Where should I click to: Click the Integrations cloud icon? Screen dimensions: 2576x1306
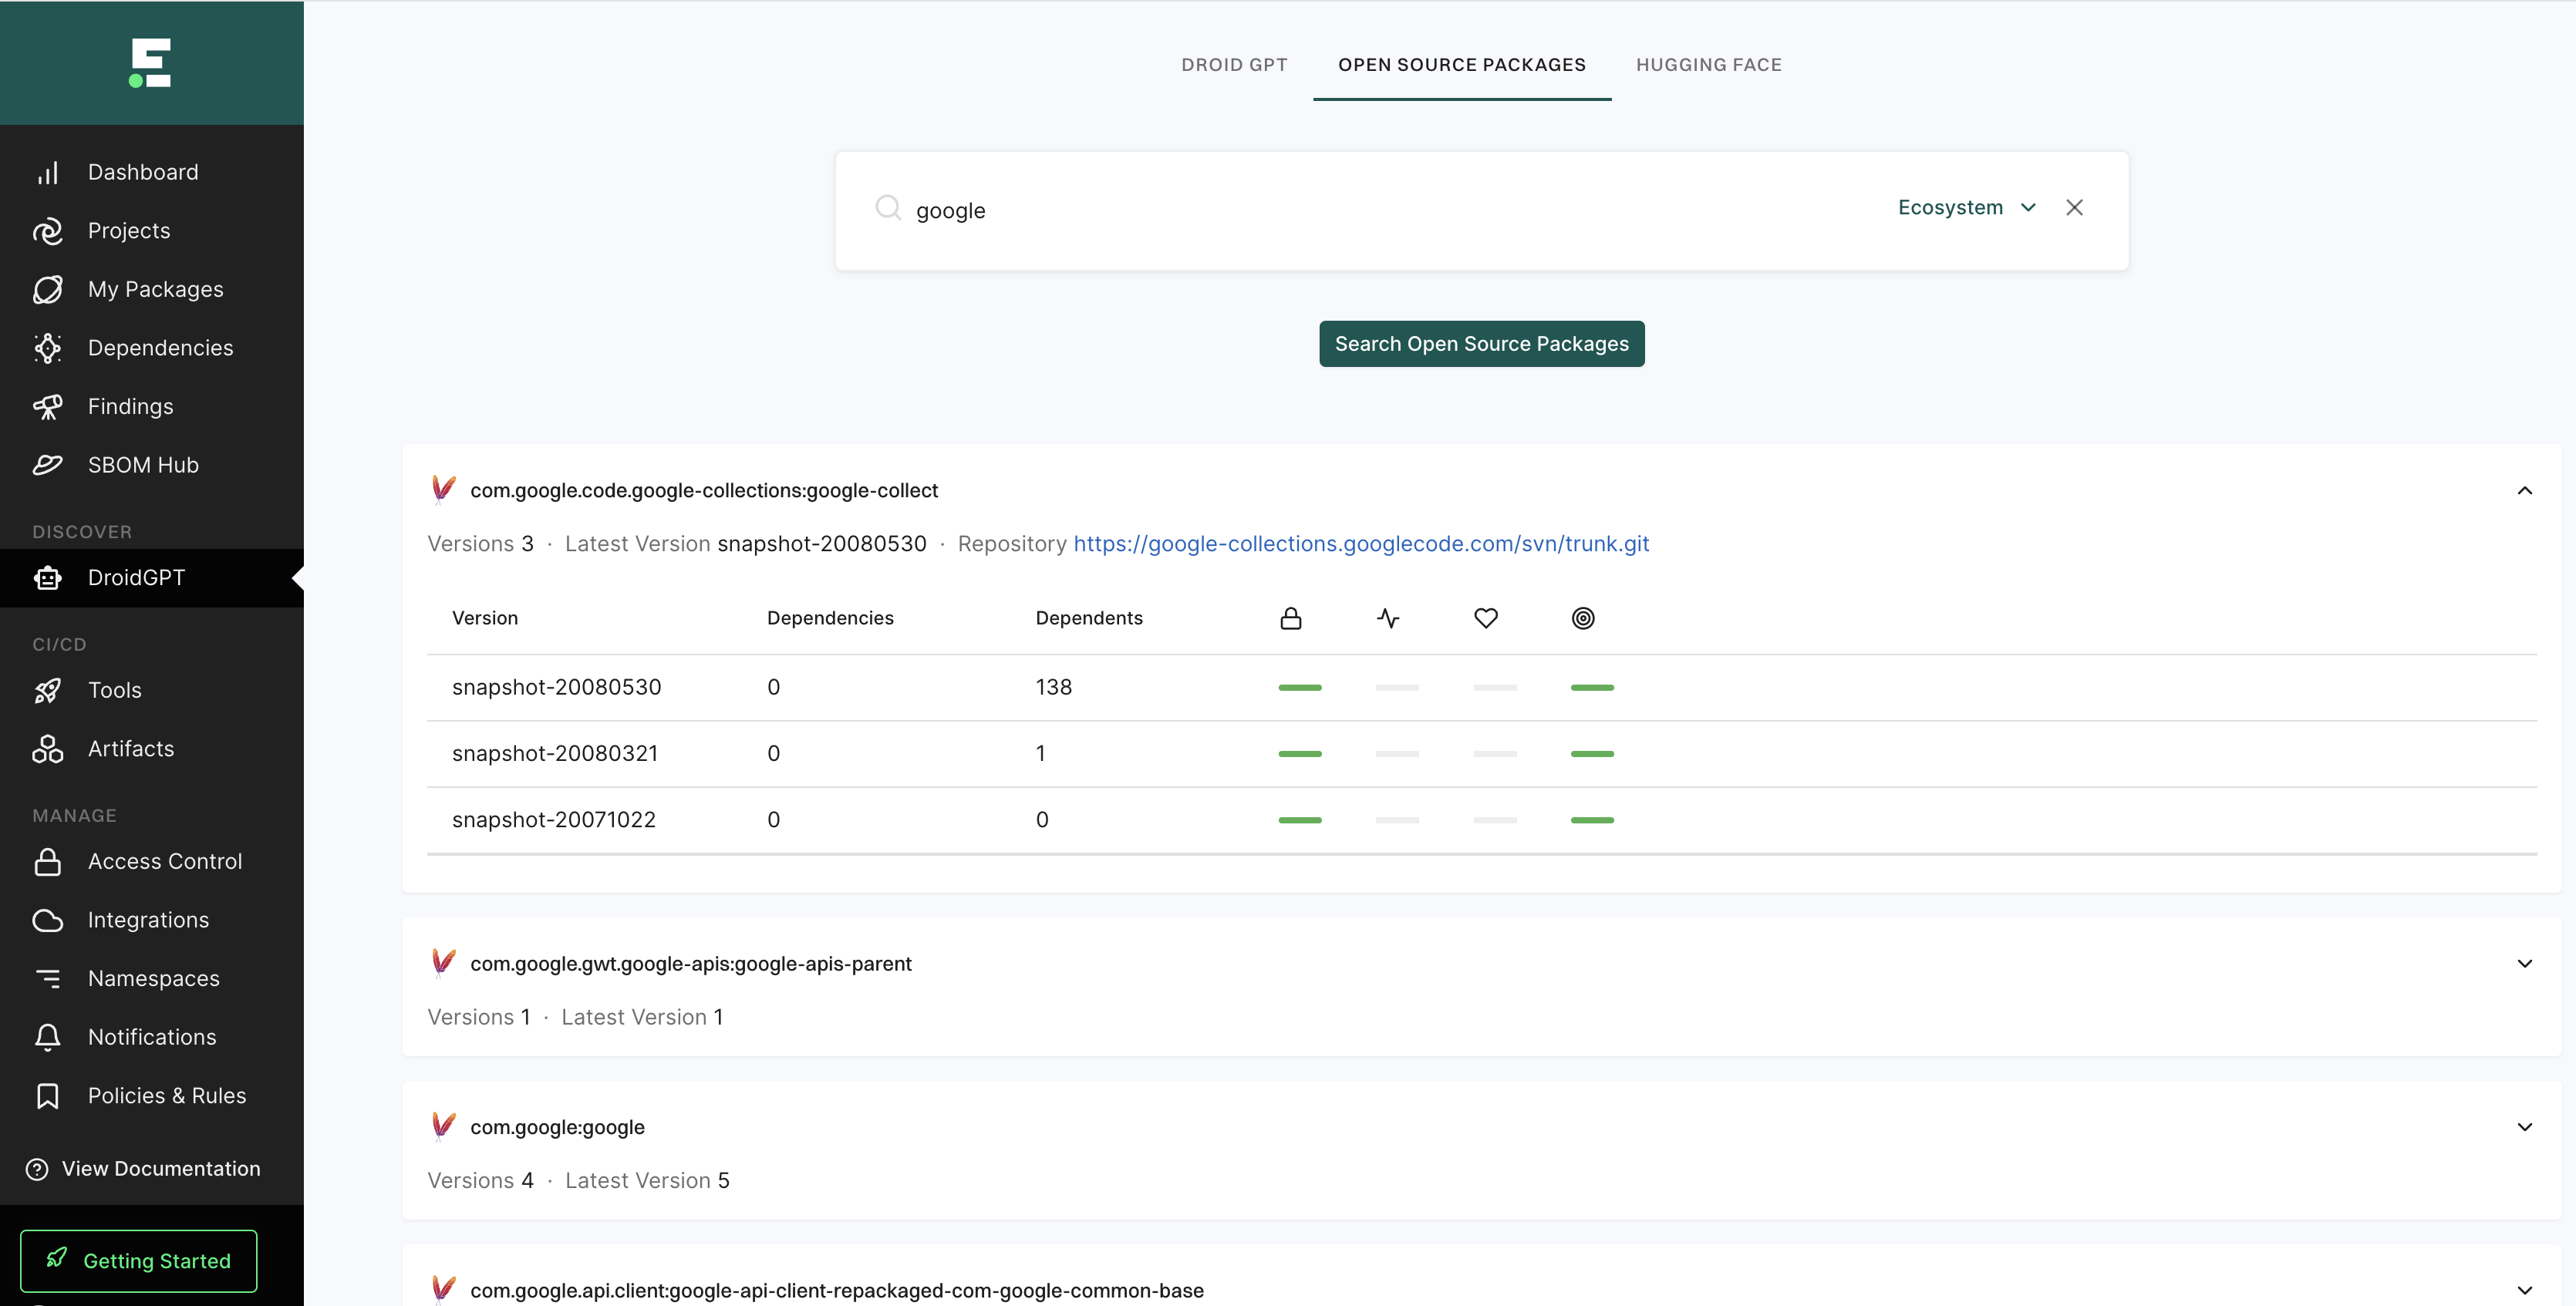pyautogui.click(x=48, y=921)
